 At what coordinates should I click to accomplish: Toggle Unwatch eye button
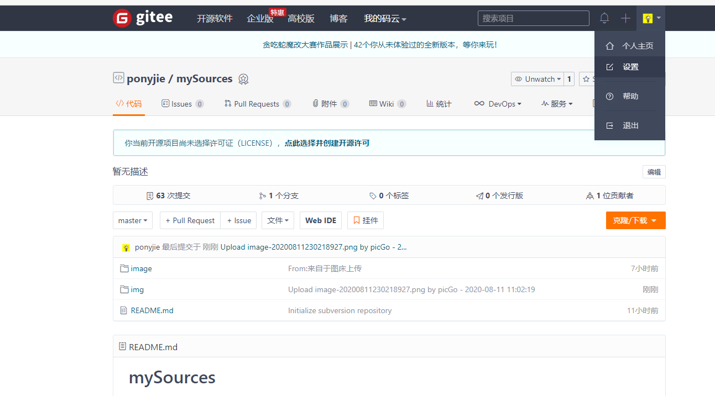pyautogui.click(x=537, y=79)
